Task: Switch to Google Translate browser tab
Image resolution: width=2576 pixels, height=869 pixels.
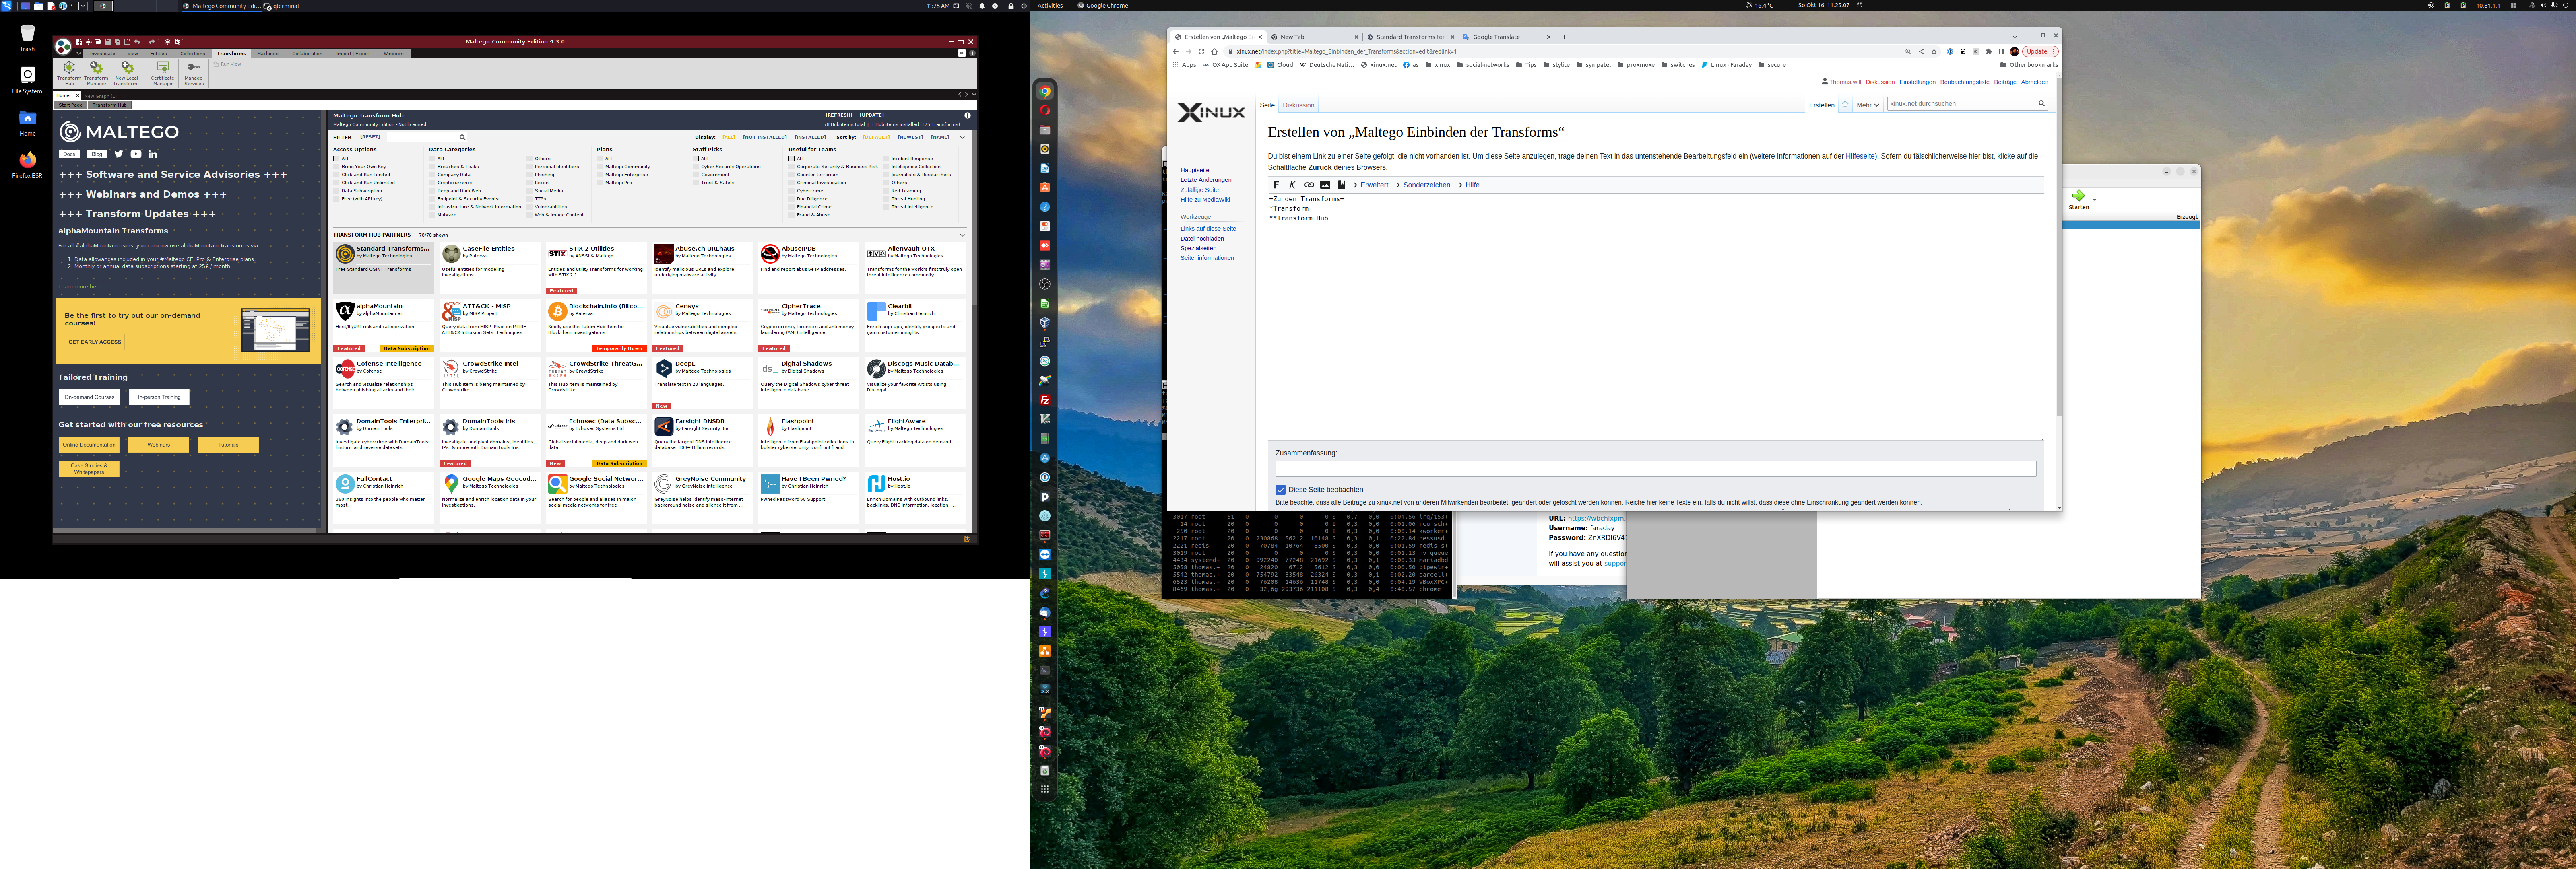Action: (x=1497, y=37)
